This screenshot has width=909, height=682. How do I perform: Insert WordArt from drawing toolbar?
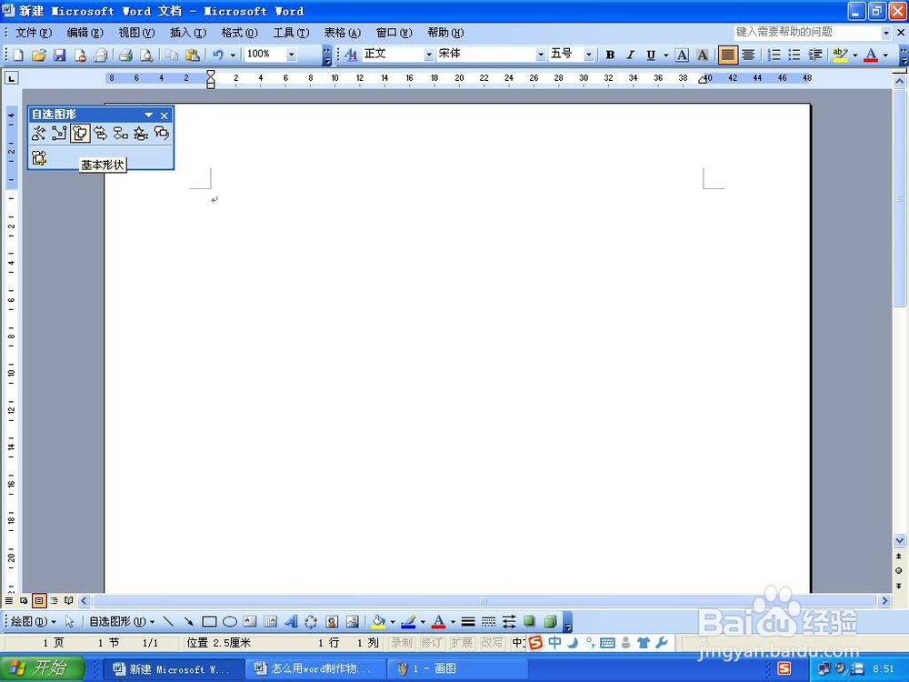[291, 622]
